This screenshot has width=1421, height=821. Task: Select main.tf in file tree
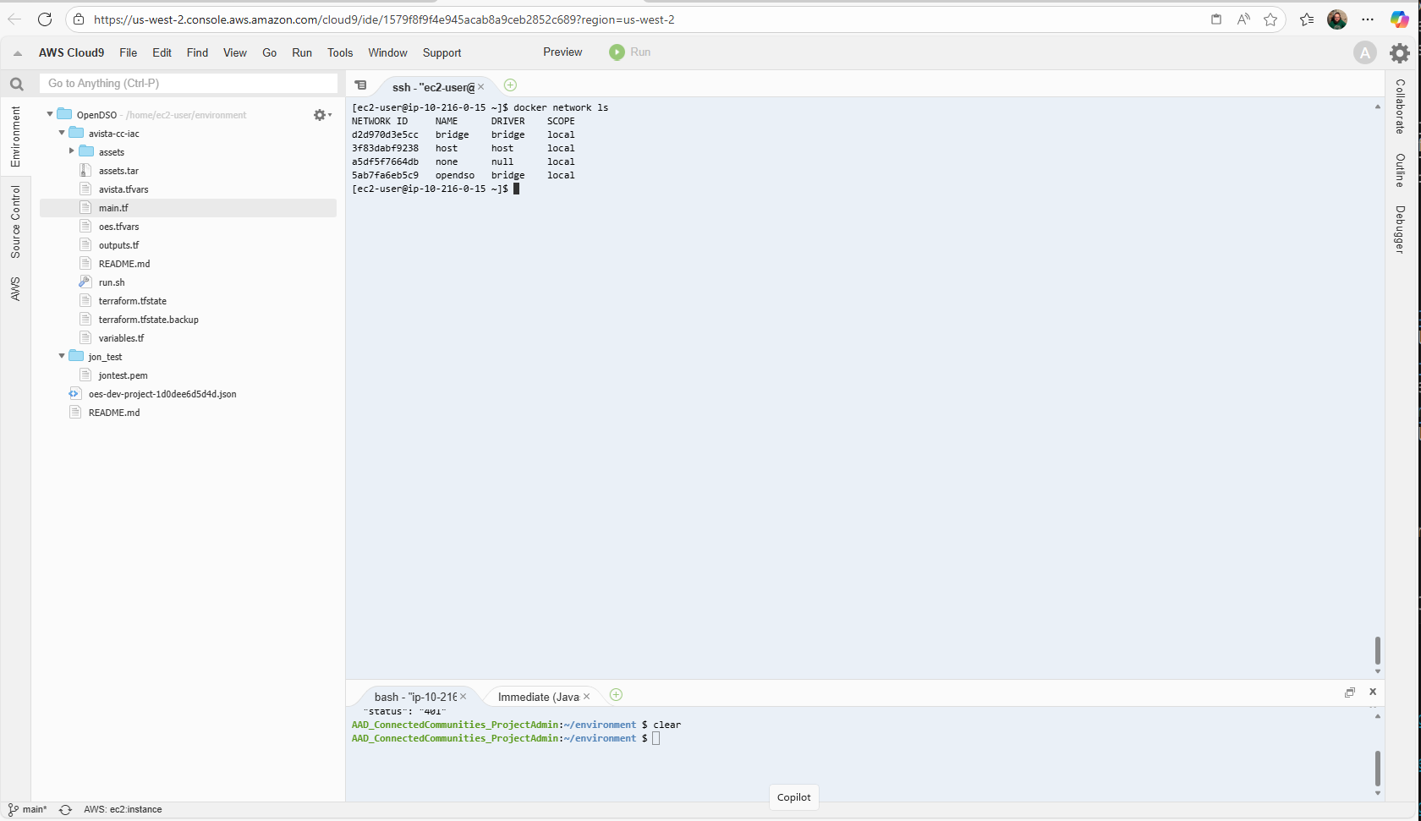tap(189, 208)
